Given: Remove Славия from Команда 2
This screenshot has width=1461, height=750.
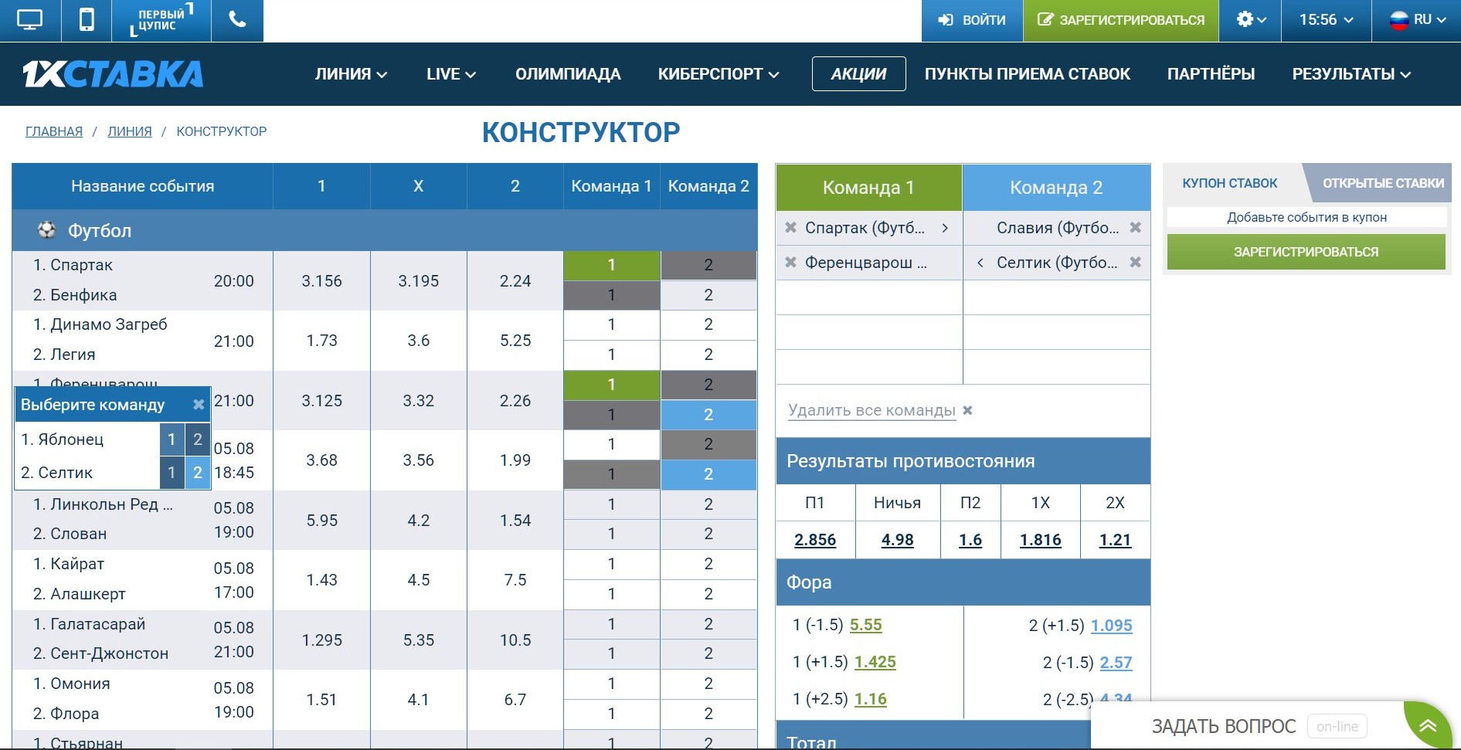Looking at the screenshot, I should click(x=1135, y=228).
